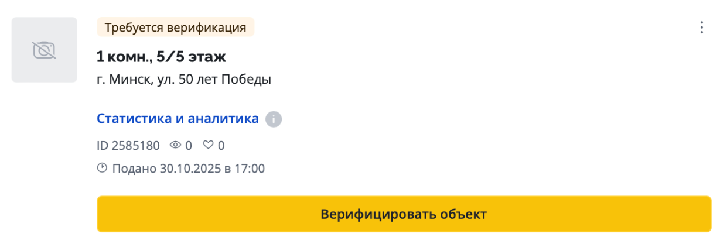Screen dimensions: 720x247
Task: Click the eye views icon
Action: pos(176,145)
